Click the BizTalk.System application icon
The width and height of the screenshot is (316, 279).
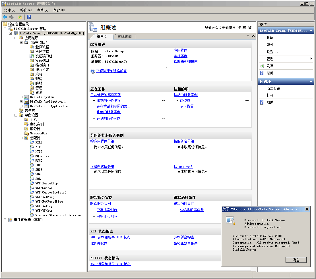click(26, 97)
